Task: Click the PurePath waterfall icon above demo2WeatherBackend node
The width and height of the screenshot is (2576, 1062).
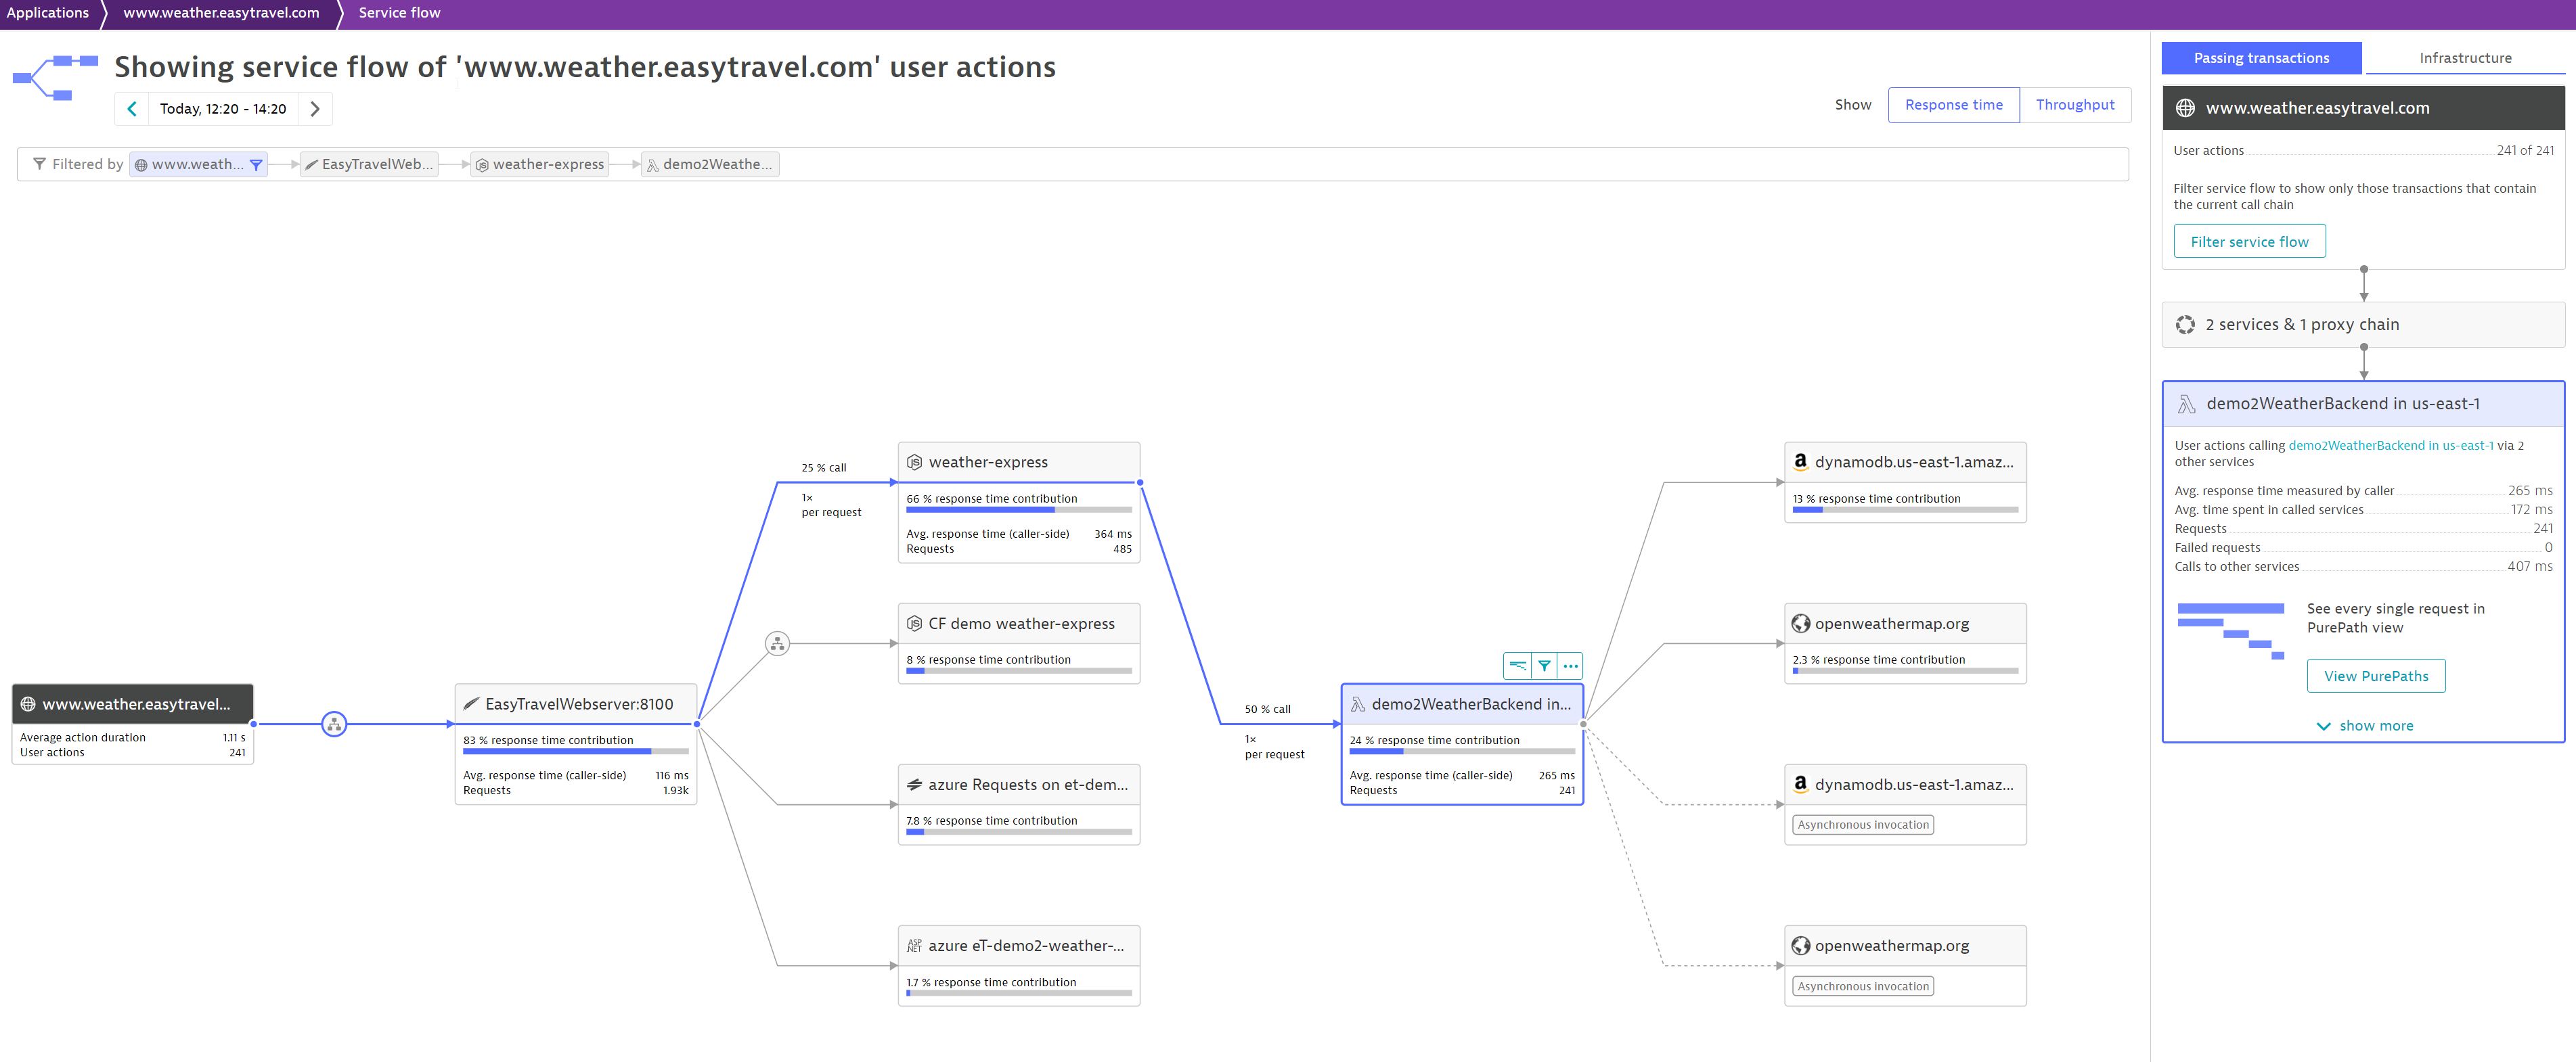Action: (x=1518, y=664)
